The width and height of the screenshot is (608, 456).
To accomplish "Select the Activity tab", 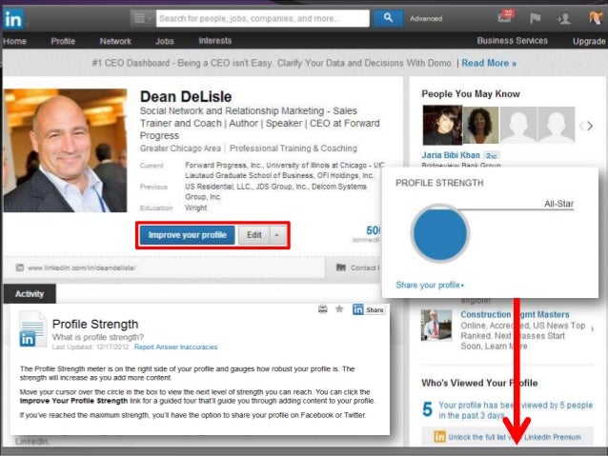I will (x=30, y=294).
